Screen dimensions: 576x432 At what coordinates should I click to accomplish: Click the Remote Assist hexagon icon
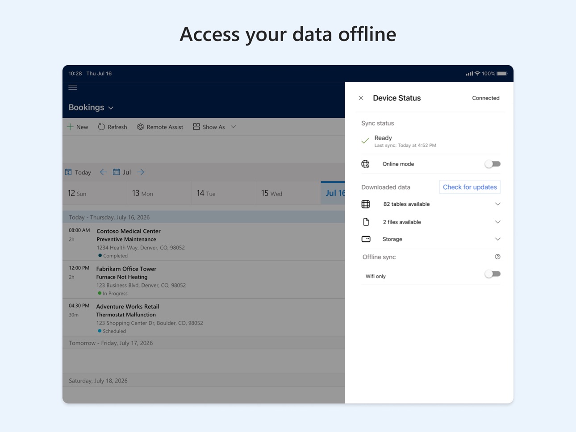(x=140, y=127)
